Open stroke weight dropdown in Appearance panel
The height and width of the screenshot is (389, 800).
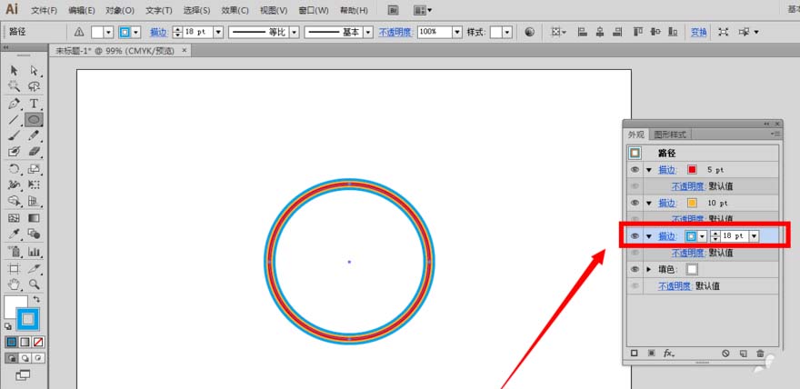(754, 236)
